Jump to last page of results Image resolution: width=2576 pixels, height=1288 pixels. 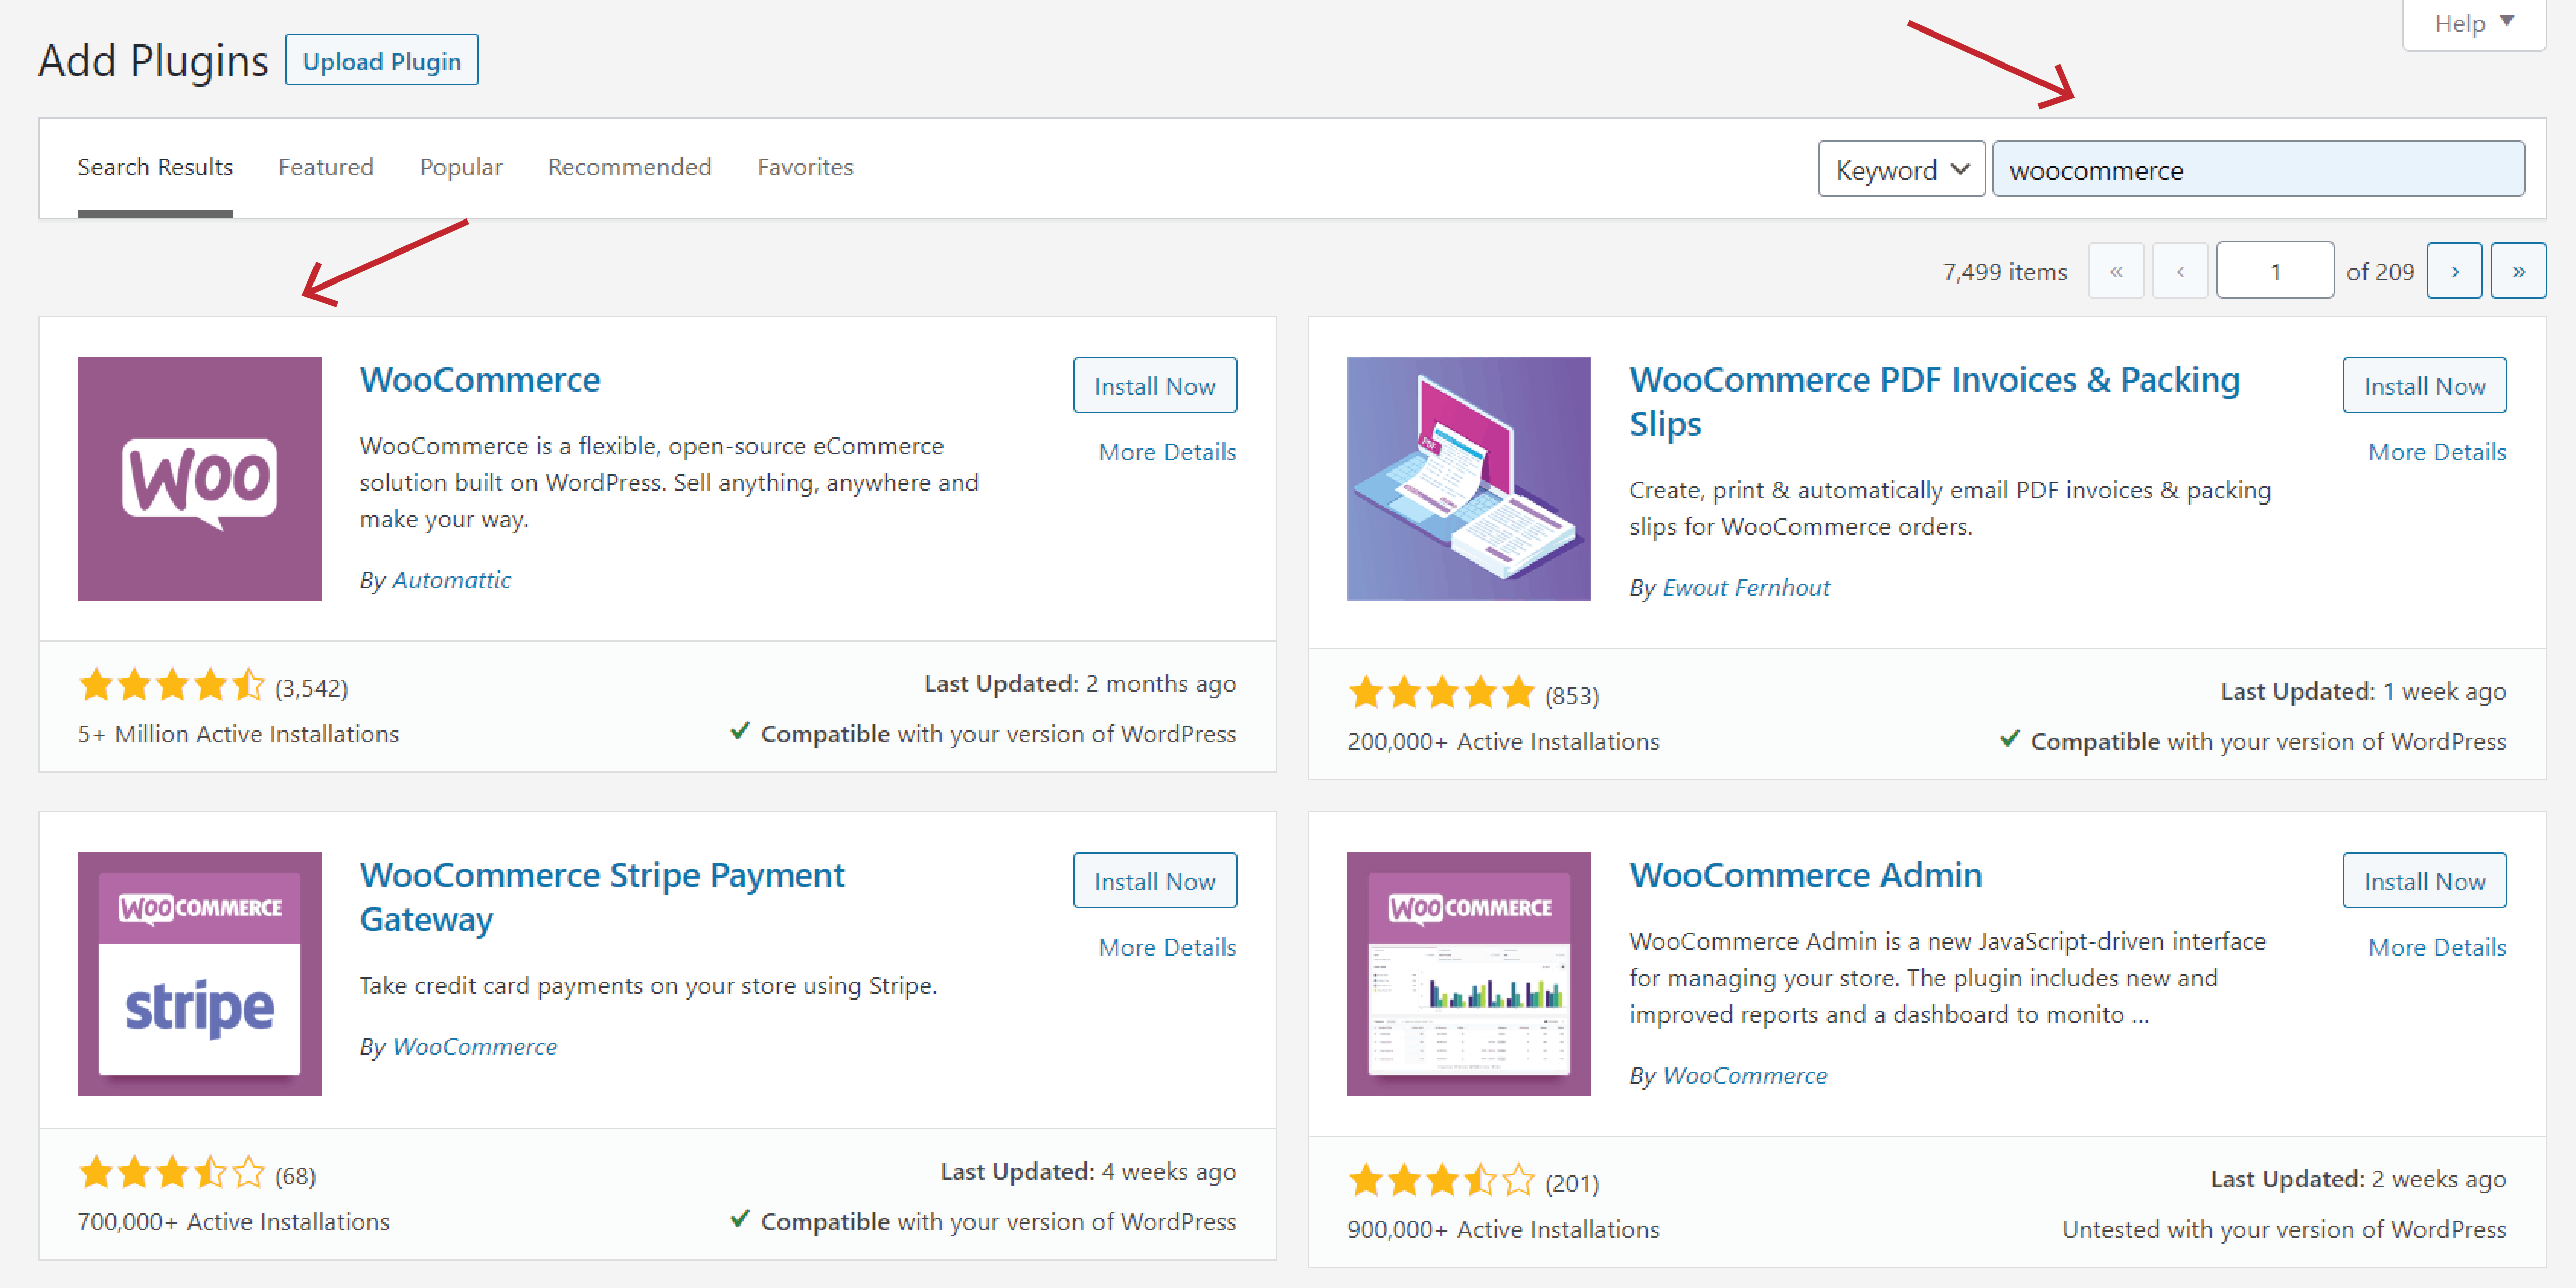click(x=2517, y=271)
